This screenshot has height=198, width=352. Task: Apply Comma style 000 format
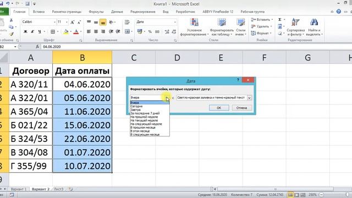click(157, 32)
